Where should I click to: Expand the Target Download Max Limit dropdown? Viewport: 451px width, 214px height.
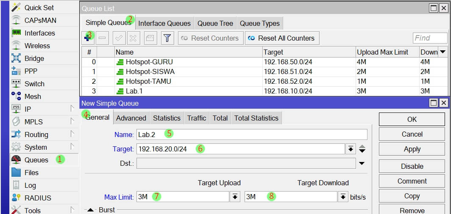(343, 197)
